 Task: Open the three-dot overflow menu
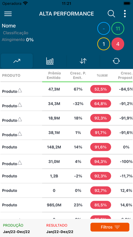[125, 14]
